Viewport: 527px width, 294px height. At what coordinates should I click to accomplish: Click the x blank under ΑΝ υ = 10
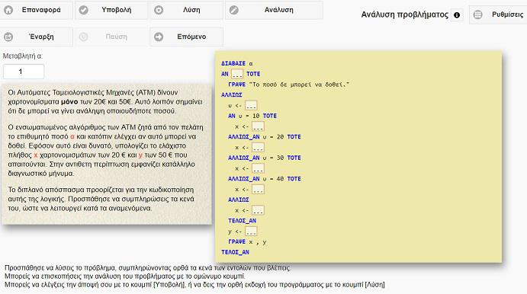(x=258, y=126)
